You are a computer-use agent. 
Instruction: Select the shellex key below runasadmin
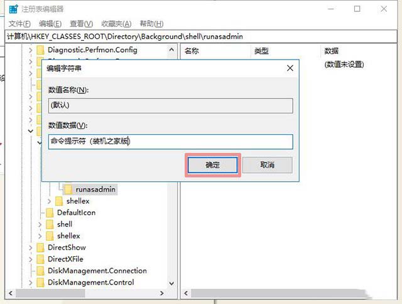click(78, 201)
